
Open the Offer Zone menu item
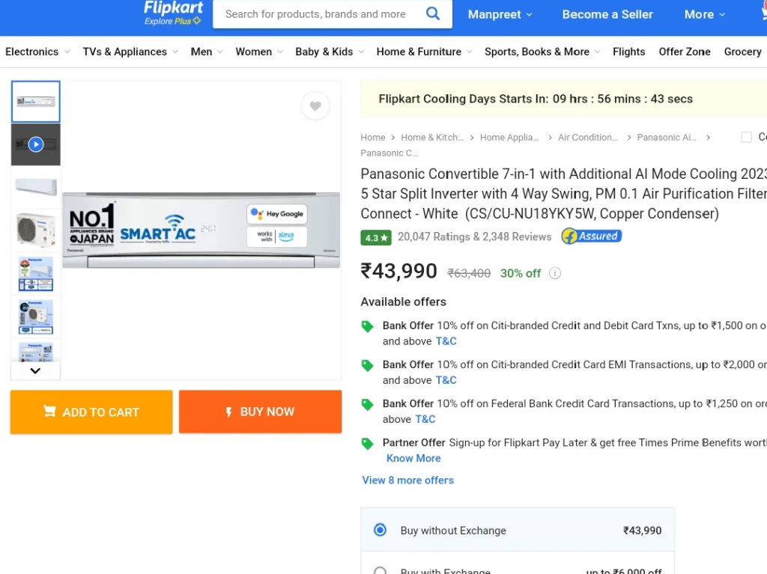pyautogui.click(x=685, y=52)
